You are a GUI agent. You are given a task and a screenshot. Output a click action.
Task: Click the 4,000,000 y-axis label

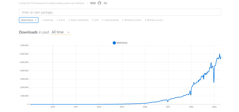[24, 71]
